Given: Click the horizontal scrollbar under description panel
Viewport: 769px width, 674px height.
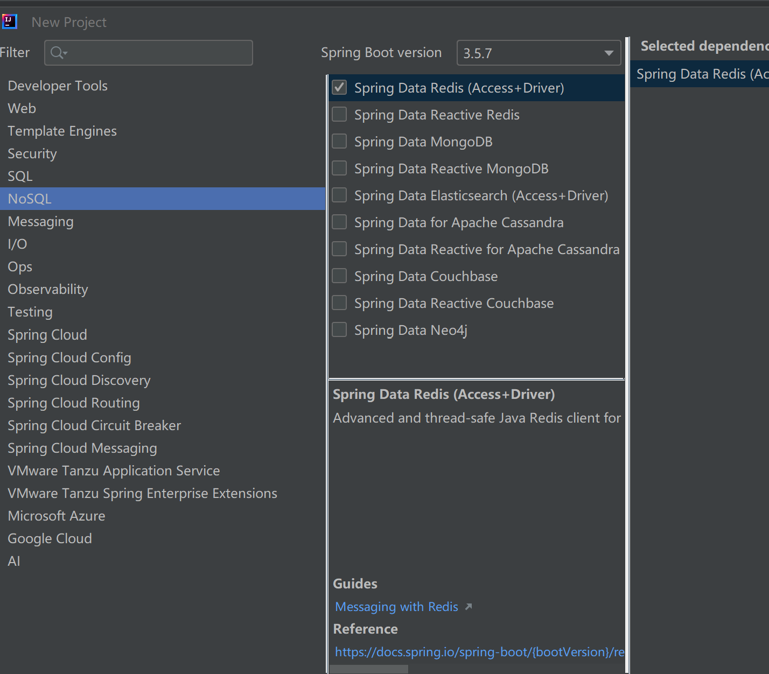Looking at the screenshot, I should pos(368,669).
